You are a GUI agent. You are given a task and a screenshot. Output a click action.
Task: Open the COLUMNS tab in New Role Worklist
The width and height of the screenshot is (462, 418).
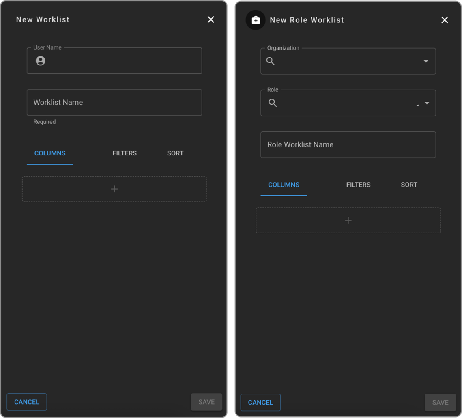[284, 185]
